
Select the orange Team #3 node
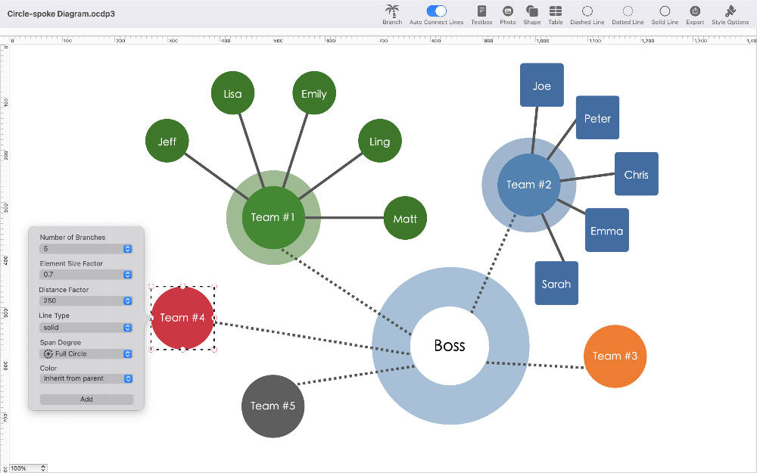[x=615, y=356]
